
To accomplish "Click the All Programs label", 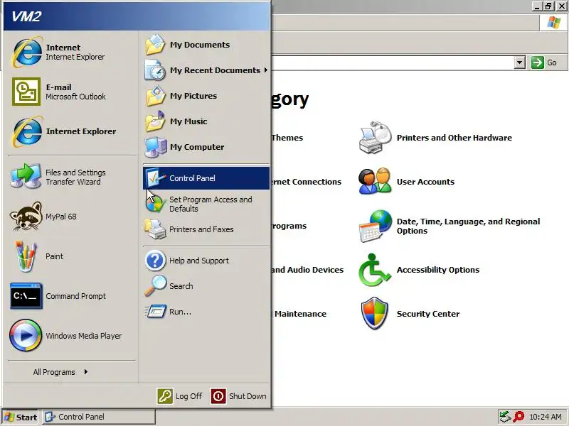I will pos(54,372).
